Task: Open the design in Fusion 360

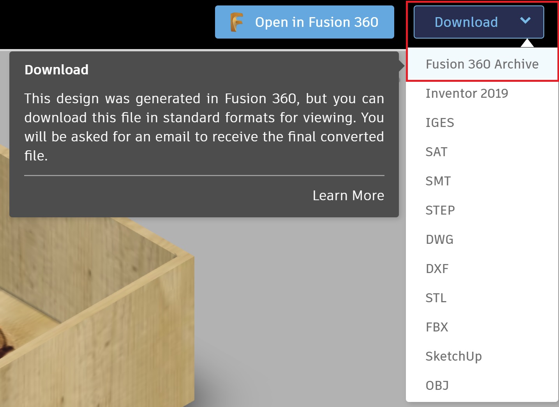Action: (305, 22)
